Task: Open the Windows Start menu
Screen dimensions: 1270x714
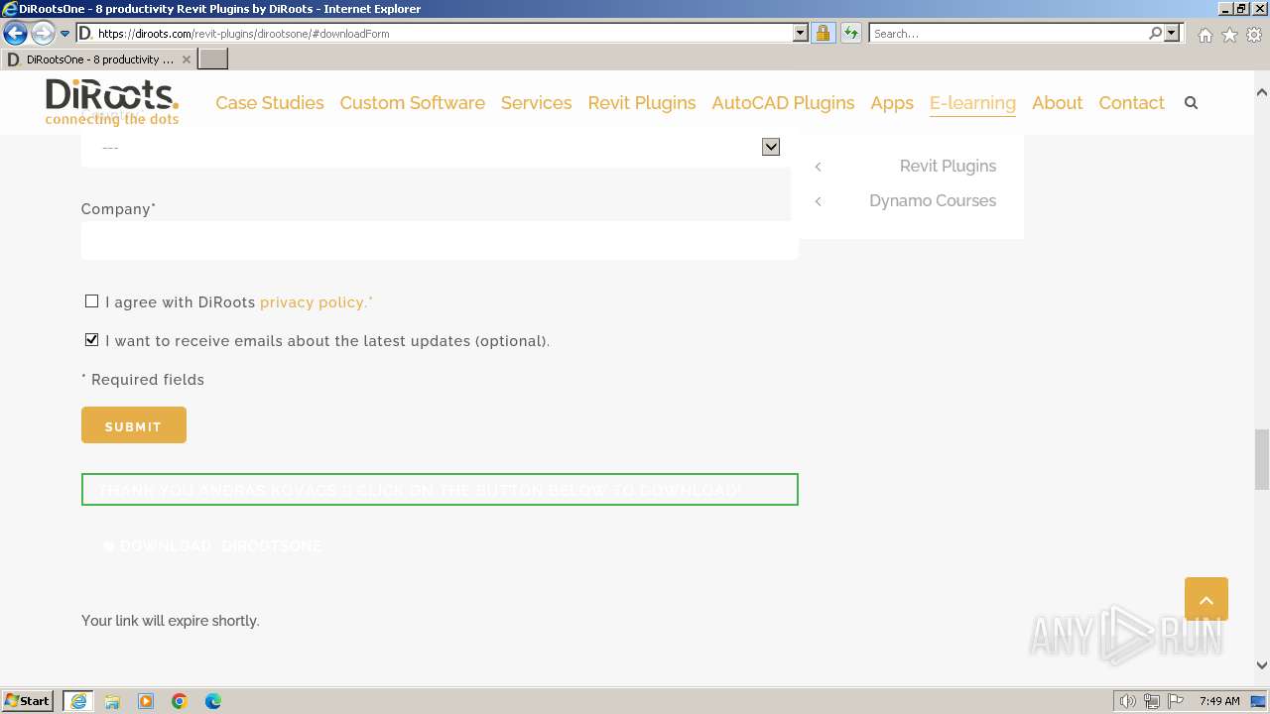Action: click(28, 701)
